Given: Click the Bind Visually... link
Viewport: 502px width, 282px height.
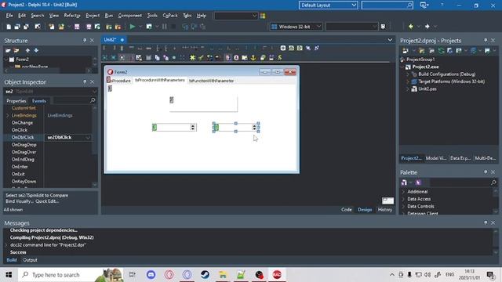Looking at the screenshot, I should pyautogui.click(x=20, y=201).
